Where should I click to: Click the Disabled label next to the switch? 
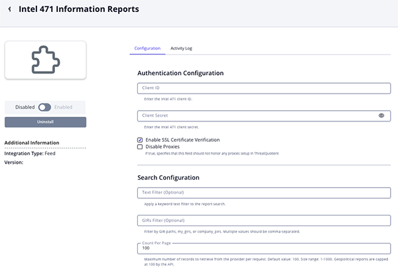(25, 107)
